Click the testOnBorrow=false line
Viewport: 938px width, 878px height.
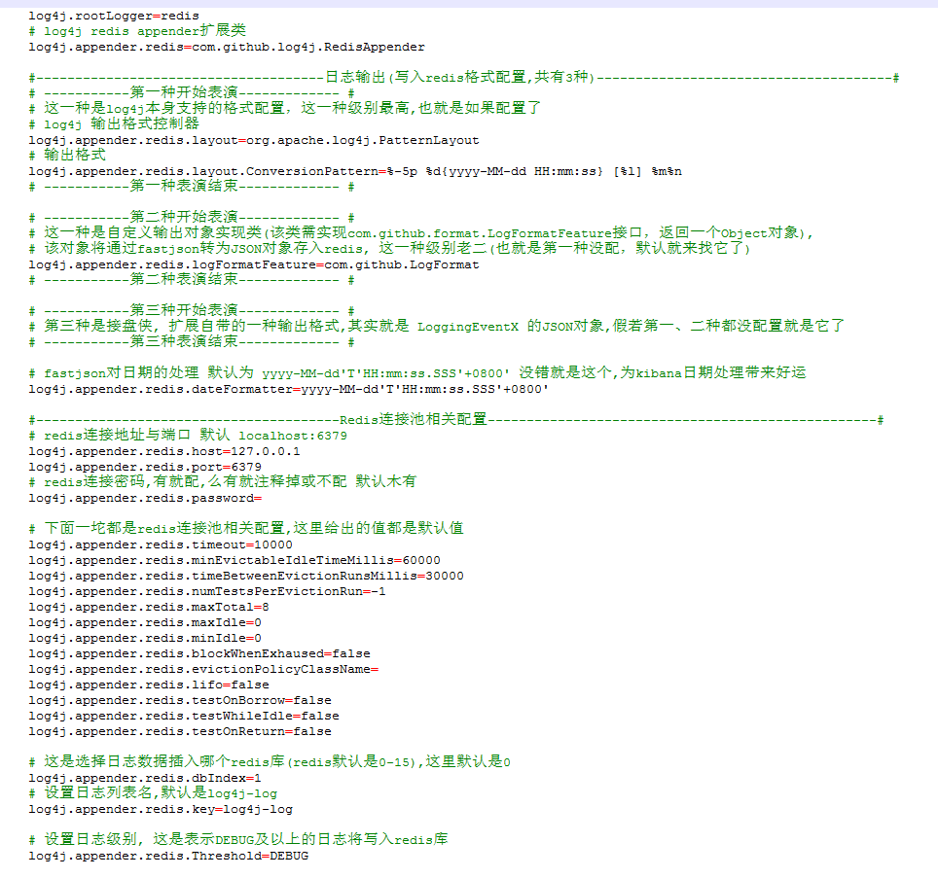point(180,700)
